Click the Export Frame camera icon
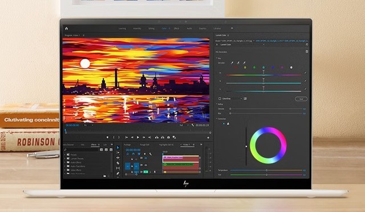The height and width of the screenshot is (212, 365). [169, 138]
